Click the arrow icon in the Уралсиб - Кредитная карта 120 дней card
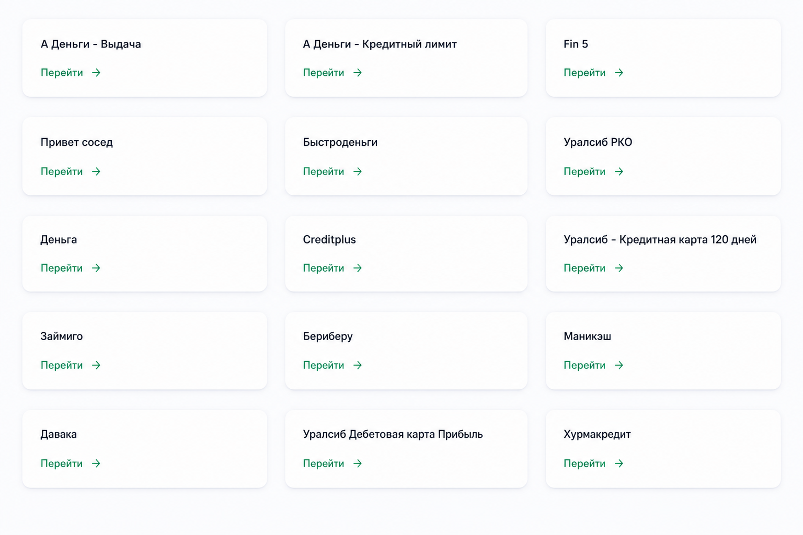Image resolution: width=803 pixels, height=535 pixels. (x=619, y=268)
